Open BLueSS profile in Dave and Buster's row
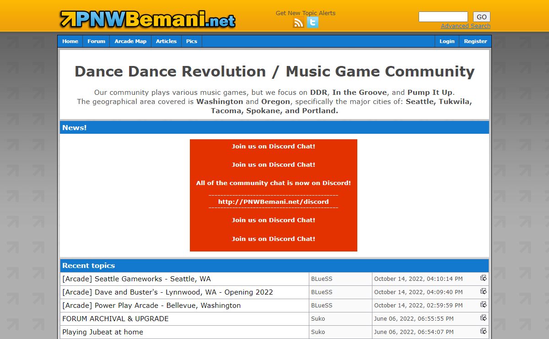Viewport: 549px width, 339px height. pos(322,292)
